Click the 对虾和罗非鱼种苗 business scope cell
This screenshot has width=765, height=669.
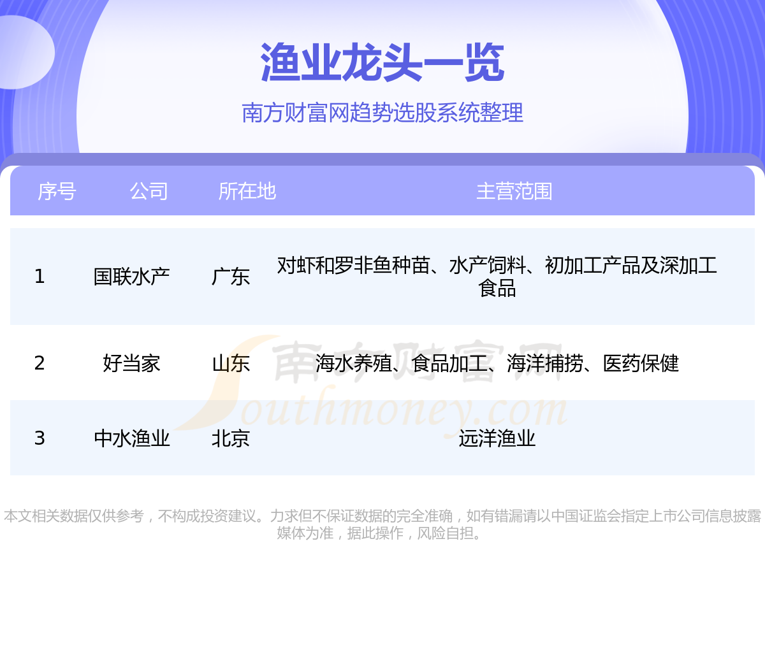497,277
